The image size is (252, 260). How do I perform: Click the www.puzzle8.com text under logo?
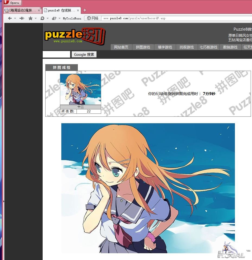tap(68, 41)
